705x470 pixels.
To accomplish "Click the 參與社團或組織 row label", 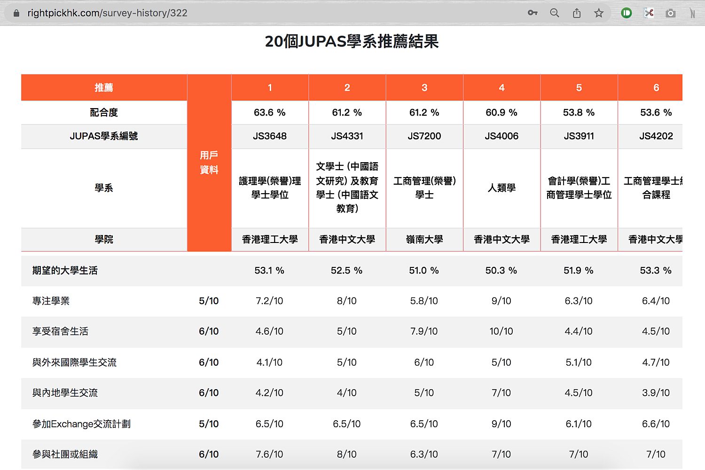I will click(x=65, y=455).
